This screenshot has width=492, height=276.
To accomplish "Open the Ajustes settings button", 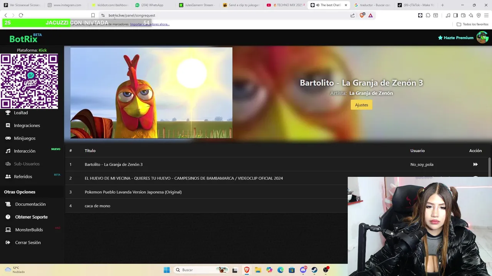I will tap(361, 105).
